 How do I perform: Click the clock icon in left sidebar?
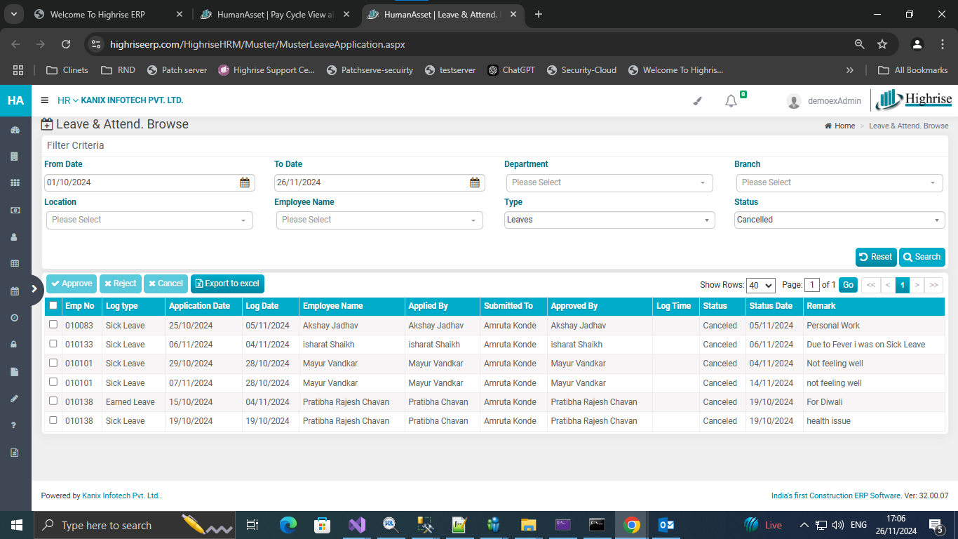[x=15, y=317]
